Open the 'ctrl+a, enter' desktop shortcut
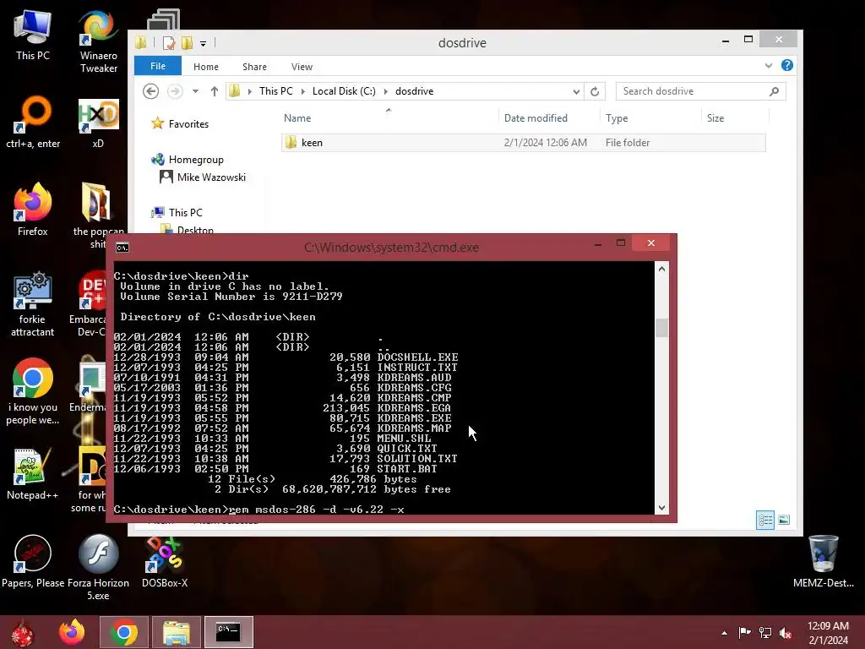The width and height of the screenshot is (865, 649). tap(33, 123)
